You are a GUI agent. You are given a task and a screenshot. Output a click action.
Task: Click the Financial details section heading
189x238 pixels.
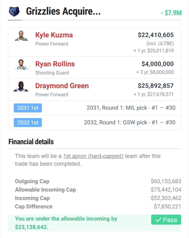tap(31, 142)
